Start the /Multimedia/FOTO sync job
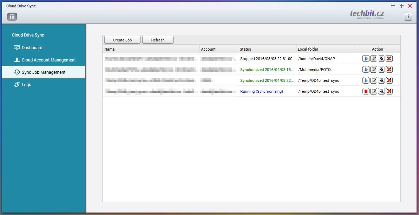The width and height of the screenshot is (419, 215). tap(366, 70)
